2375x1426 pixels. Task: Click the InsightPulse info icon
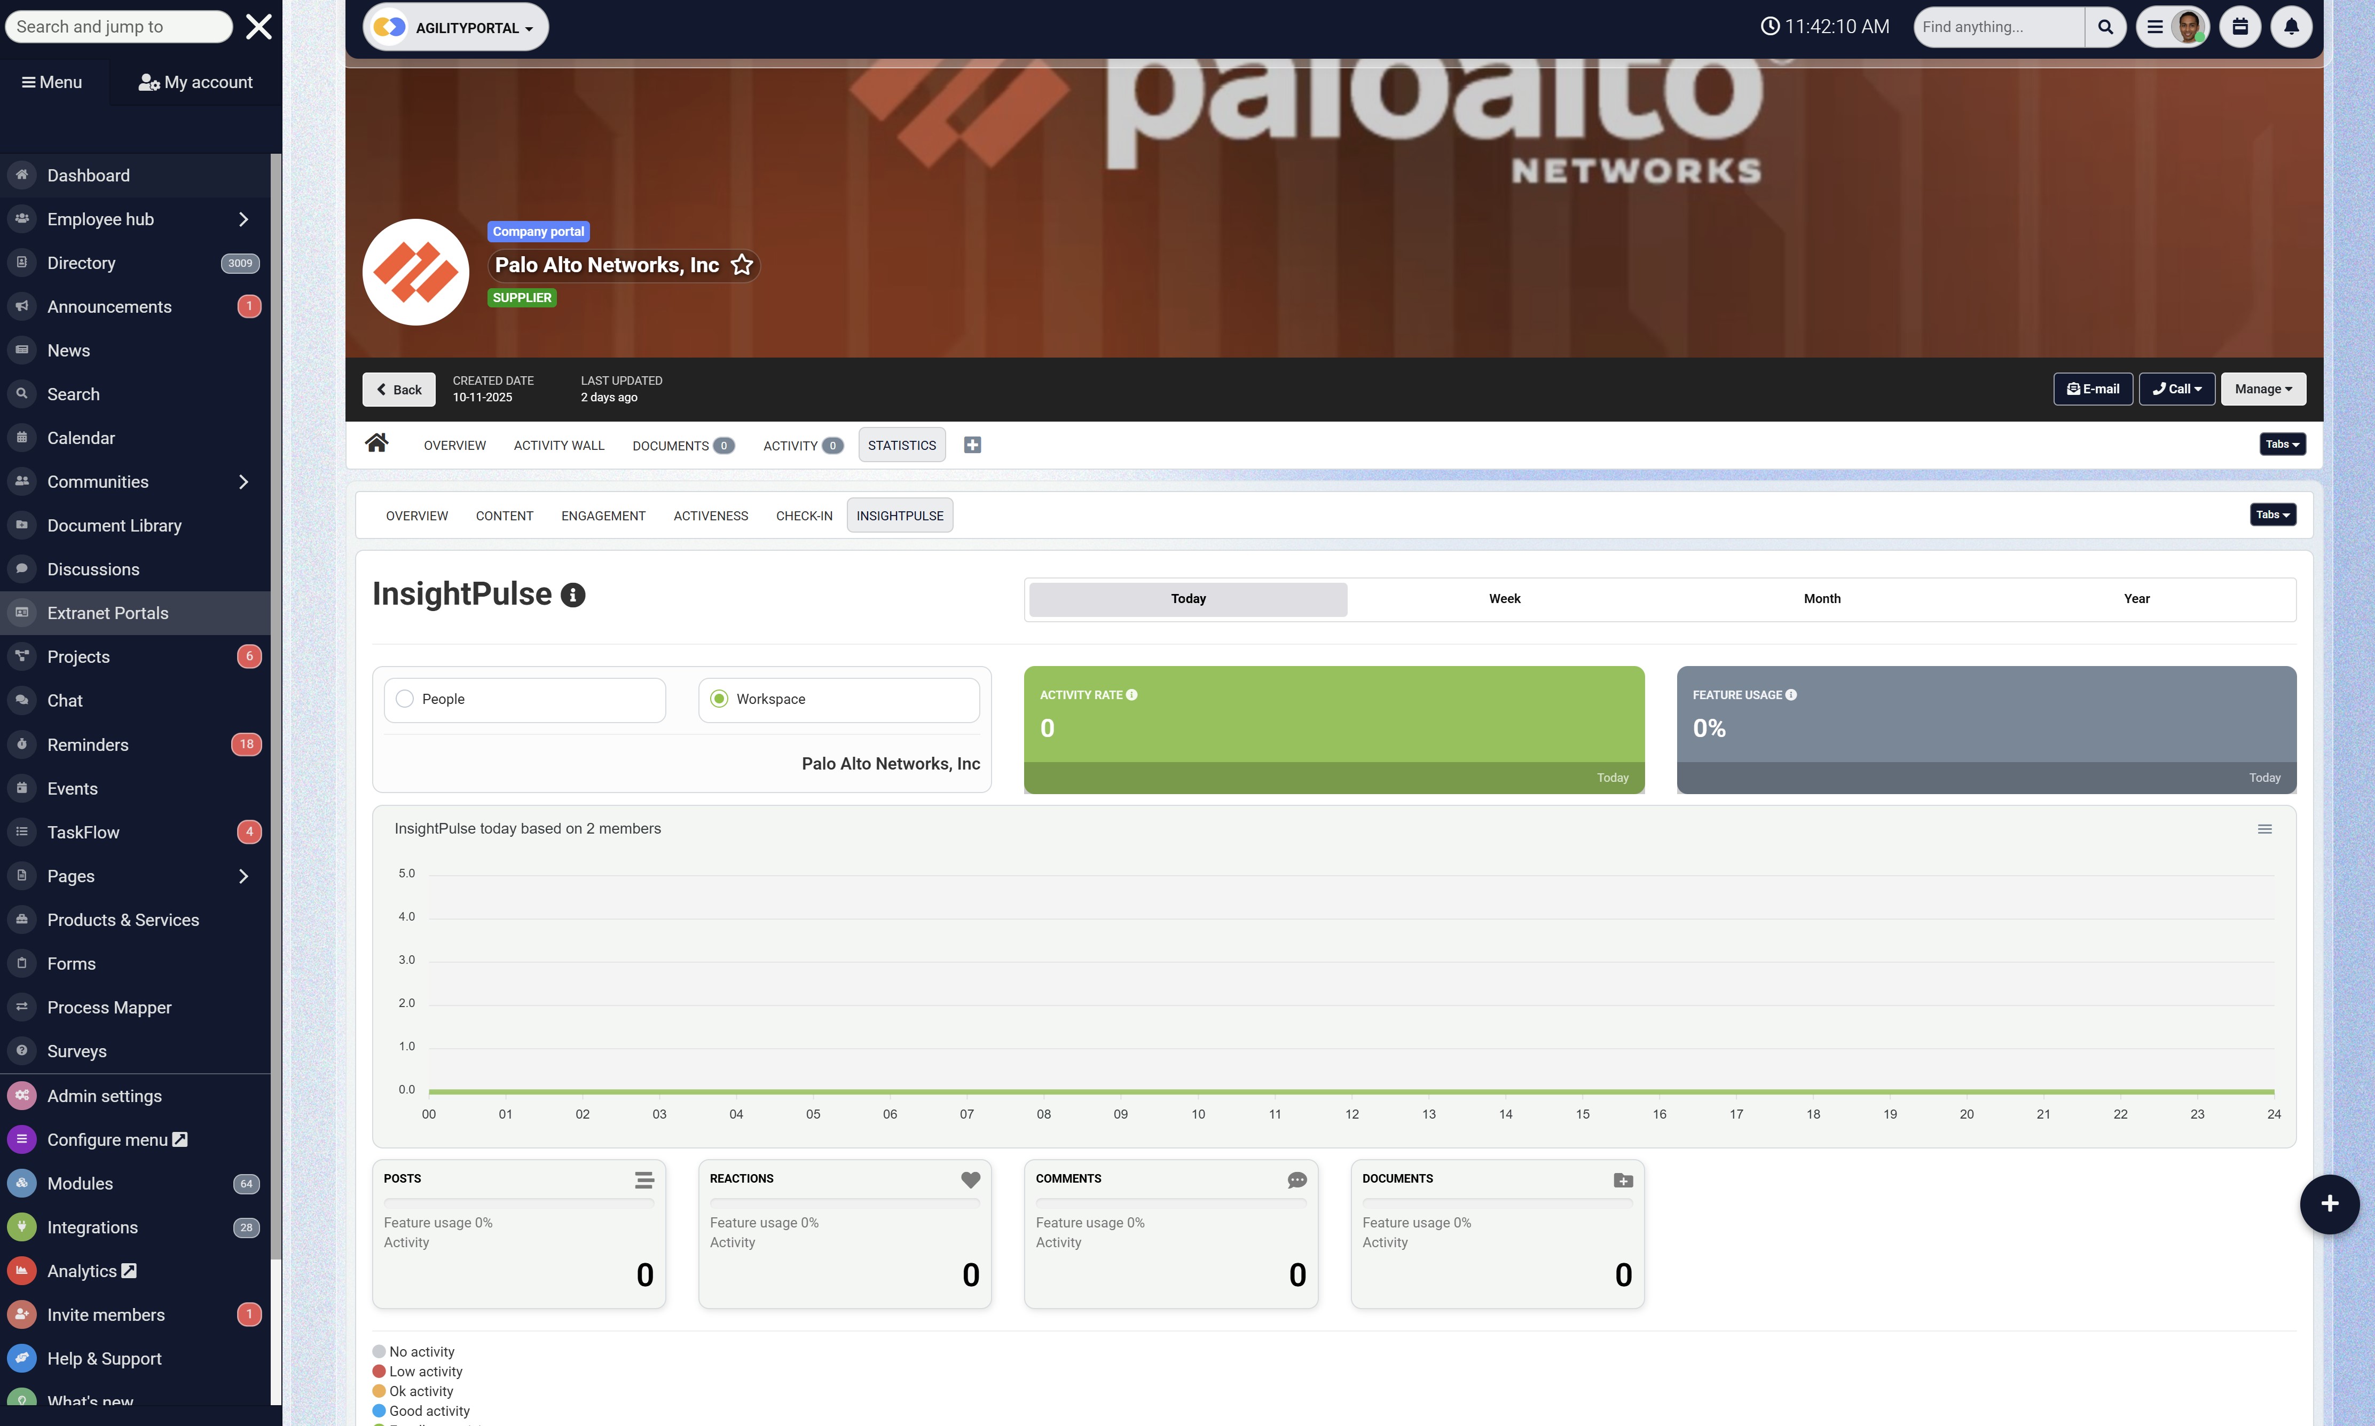[x=573, y=596]
